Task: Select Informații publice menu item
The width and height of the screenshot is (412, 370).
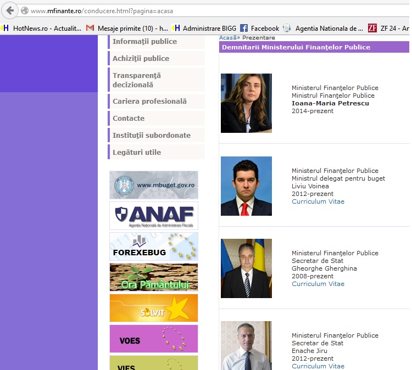Action: tap(144, 42)
